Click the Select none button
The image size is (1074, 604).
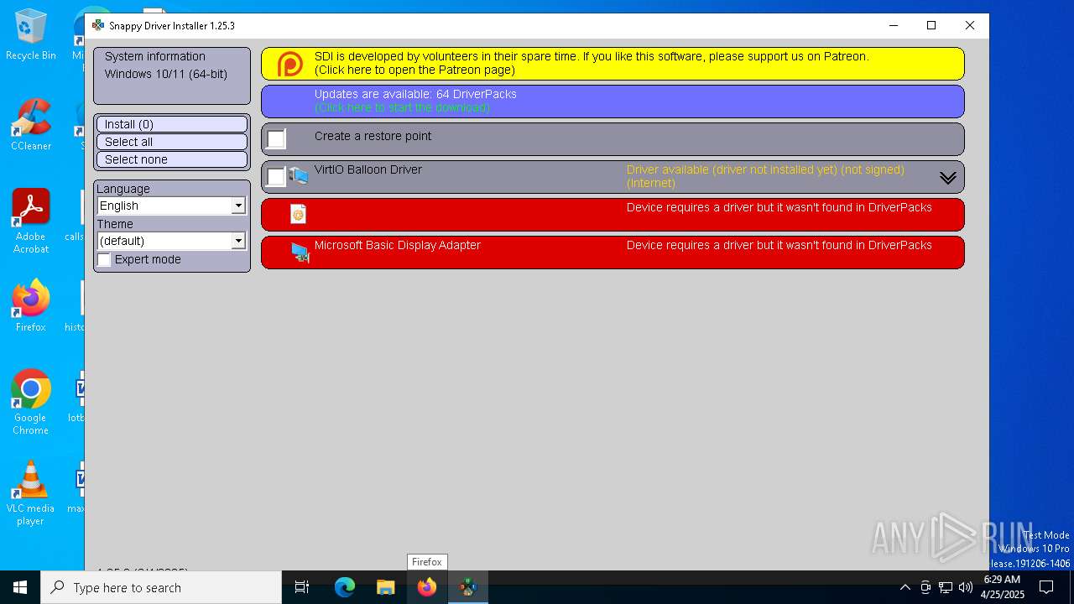tap(172, 159)
